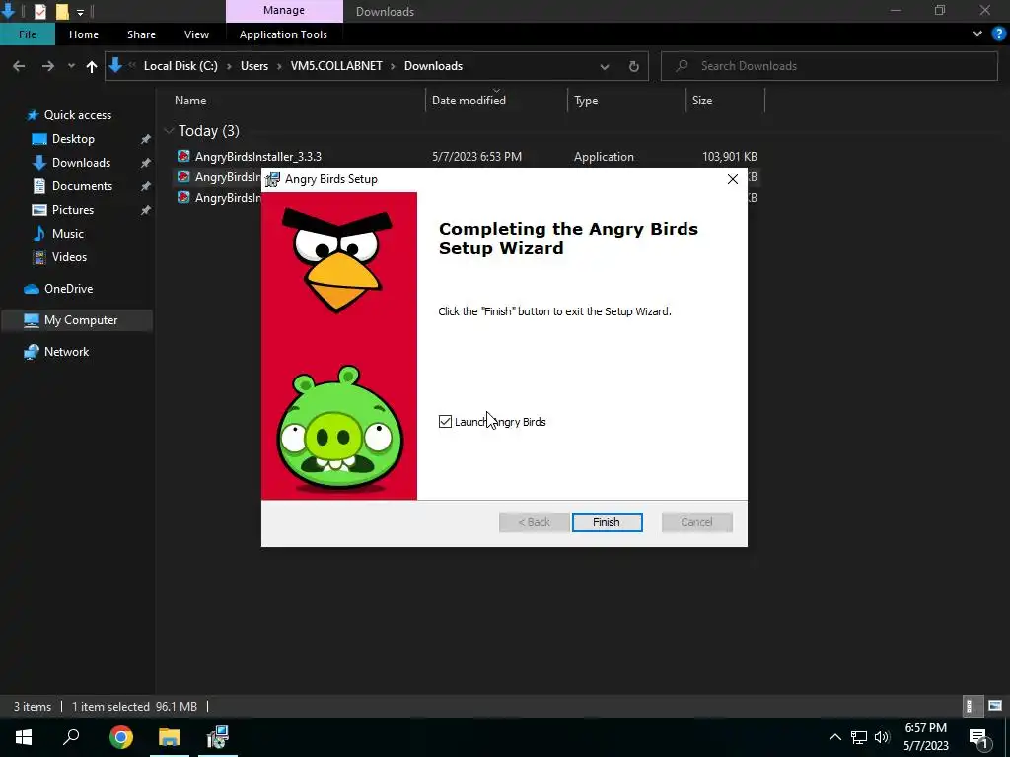
Task: Click Downloads breadcrumb in the address bar
Action: pyautogui.click(x=434, y=66)
